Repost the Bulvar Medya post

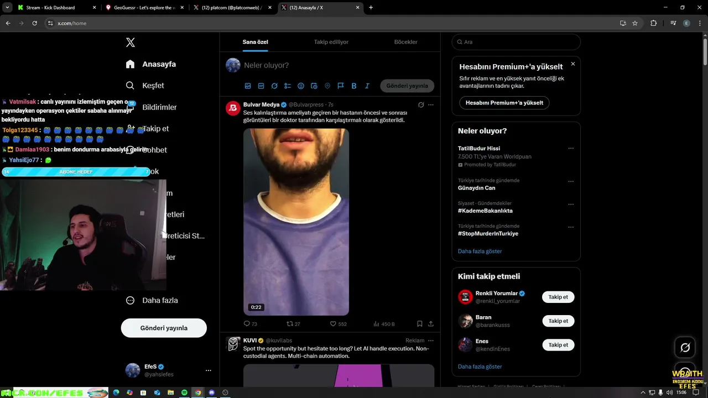[293, 324]
